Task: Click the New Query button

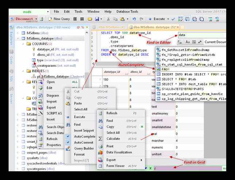Action: pos(59,19)
